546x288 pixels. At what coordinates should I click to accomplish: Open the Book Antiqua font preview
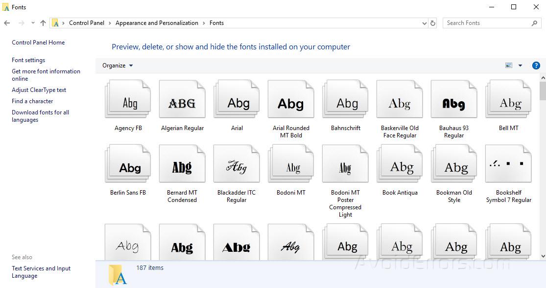pyautogui.click(x=400, y=163)
